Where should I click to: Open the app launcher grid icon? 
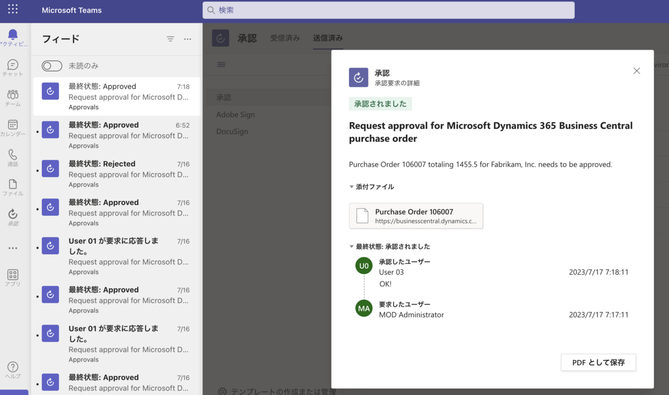[12, 9]
